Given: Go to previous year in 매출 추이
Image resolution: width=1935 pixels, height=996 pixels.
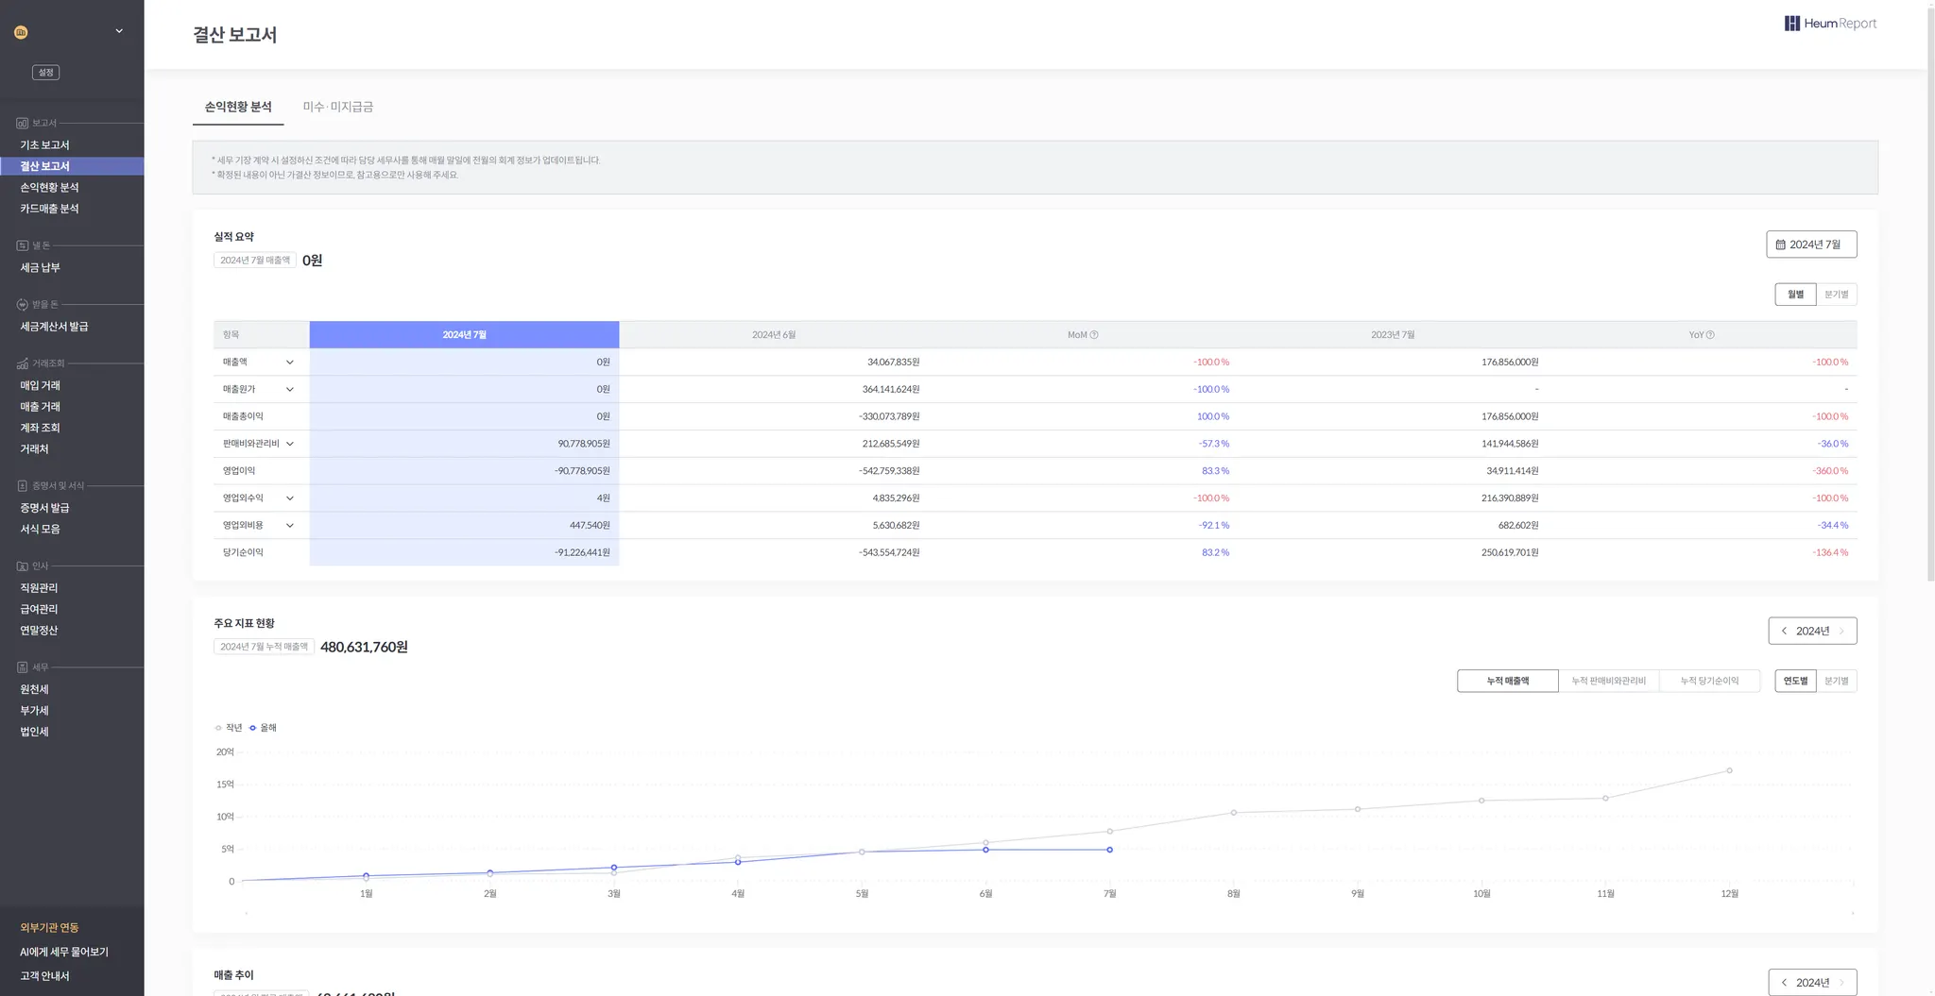Looking at the screenshot, I should (x=1784, y=983).
